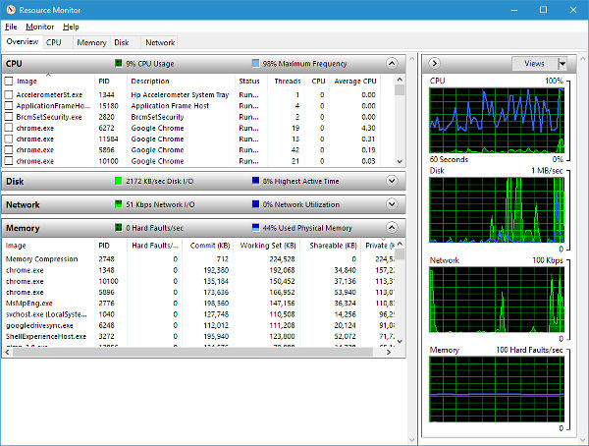Viewport: 589px width, 446px height.
Task: Select Application Frame Host description
Action: [170, 106]
